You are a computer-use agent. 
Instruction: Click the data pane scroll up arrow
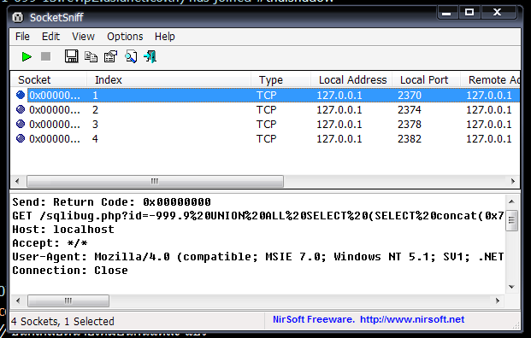[x=511, y=201]
